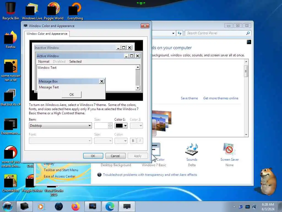Screen dimensions: 282x212
Task: Close the Window Color and Appearance dialog
Action: pyautogui.click(x=145, y=26)
